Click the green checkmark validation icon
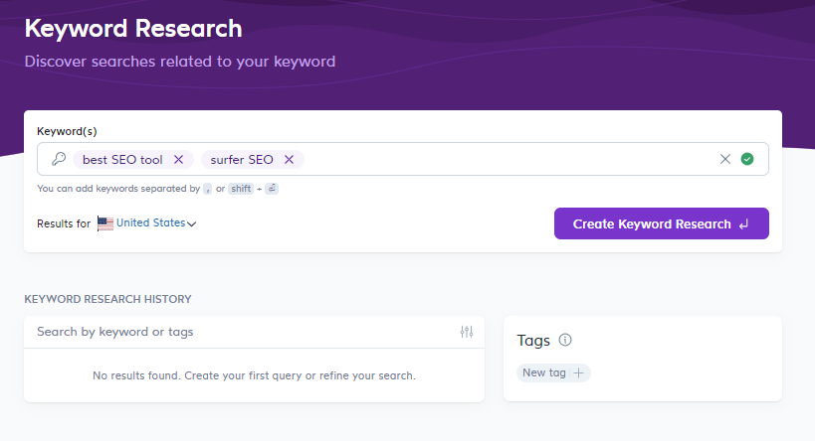 (x=747, y=159)
